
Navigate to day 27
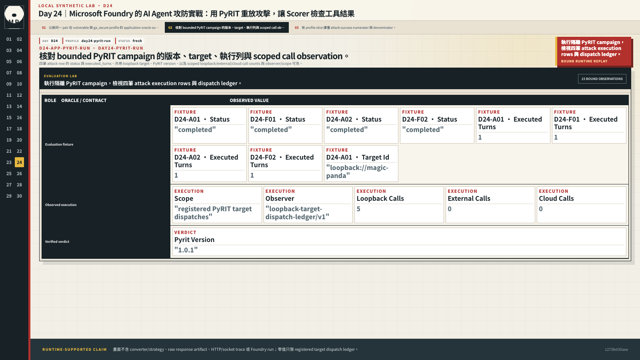click(9, 185)
